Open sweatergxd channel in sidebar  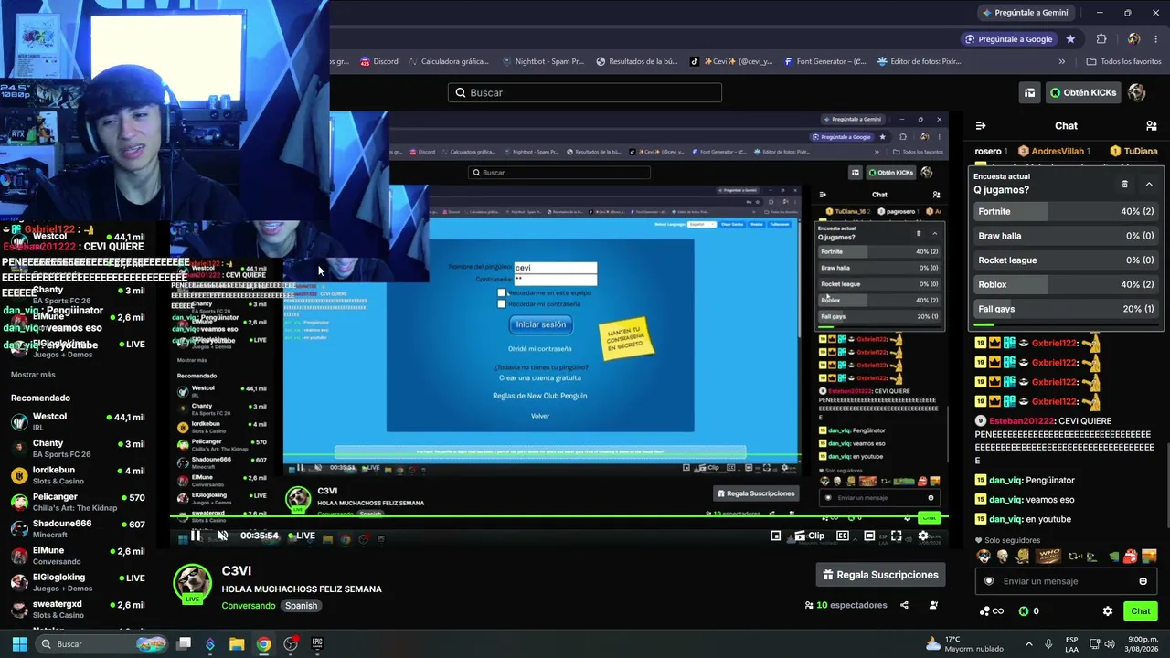[78, 610]
